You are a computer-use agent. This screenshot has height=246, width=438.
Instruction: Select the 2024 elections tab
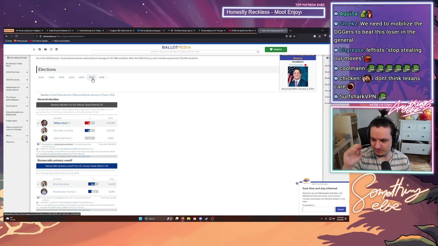coord(72,78)
